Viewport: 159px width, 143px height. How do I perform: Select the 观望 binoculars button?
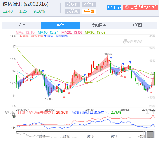coord(72,11)
